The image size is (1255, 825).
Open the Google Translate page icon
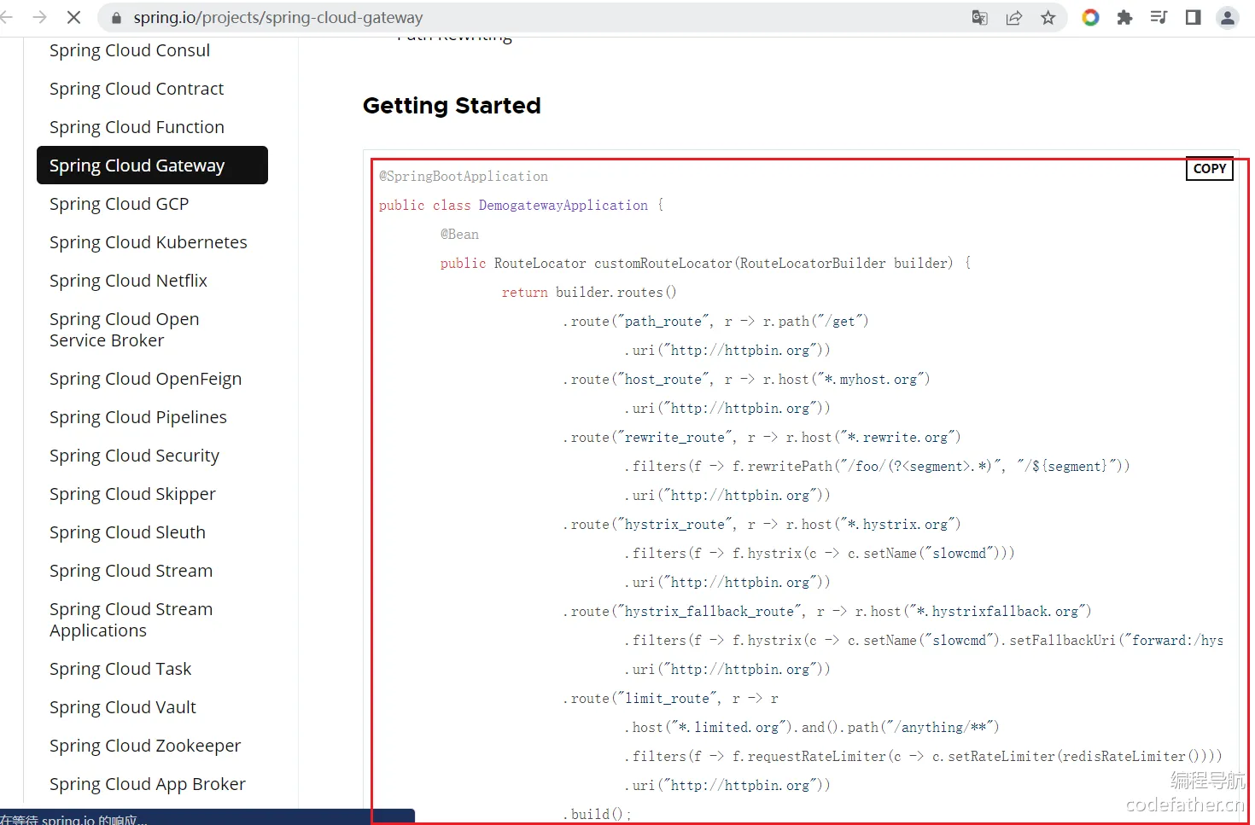pos(979,18)
